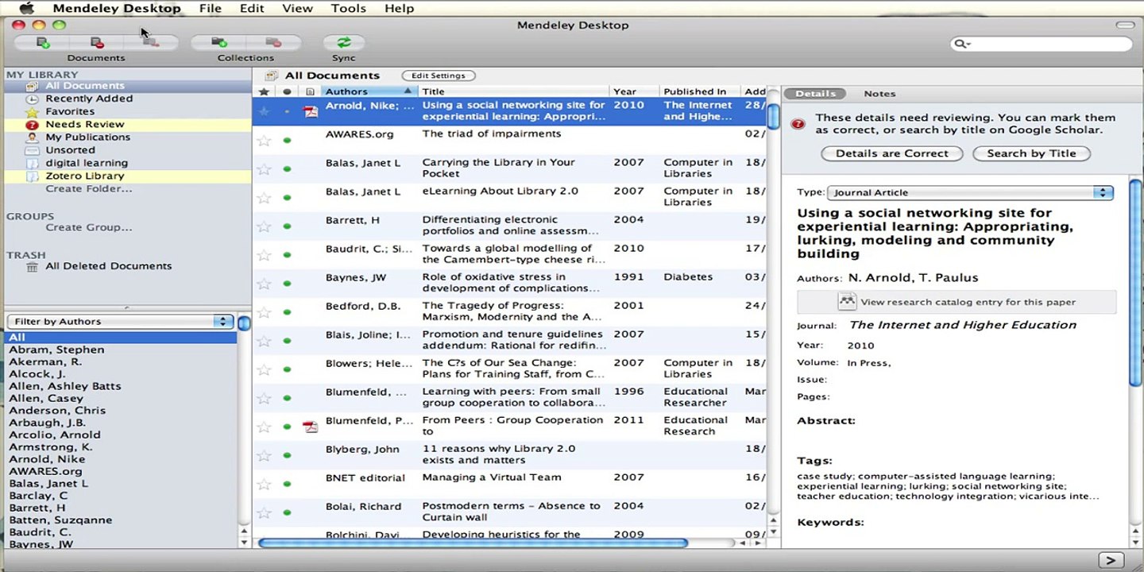Star Carrying the Library in Your Pocket
Image resolution: width=1144 pixels, height=572 pixels.
(264, 169)
